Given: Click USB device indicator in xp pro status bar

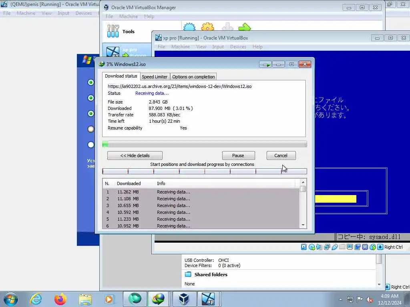Looking at the screenshot, I should tap(334, 247).
